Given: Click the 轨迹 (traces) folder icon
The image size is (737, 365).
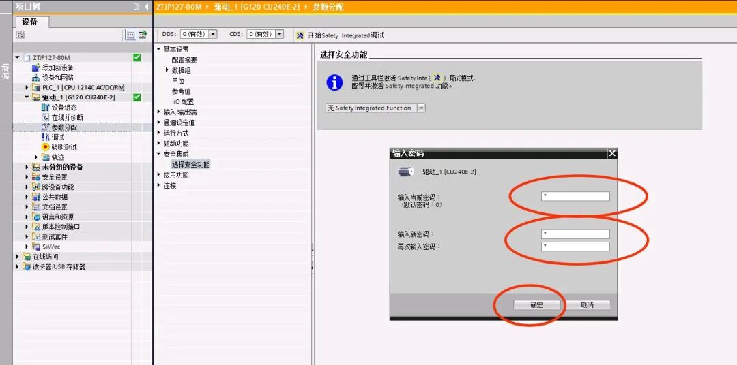Looking at the screenshot, I should pyautogui.click(x=46, y=157).
